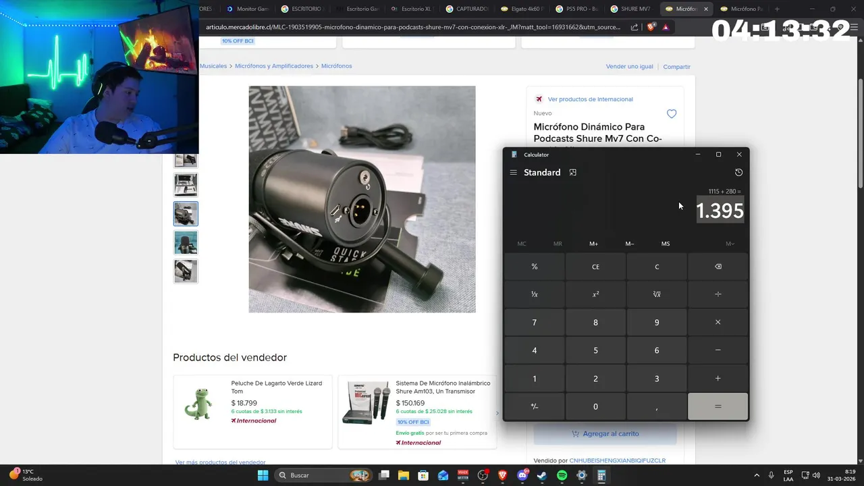864x486 pixels.
Task: Open seller CNHUBEISHENGXIANBIQIFUZCLR link
Action: (617, 460)
